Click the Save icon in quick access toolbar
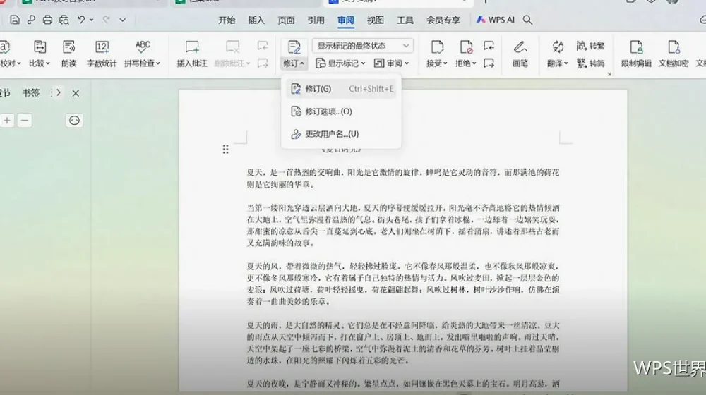706x395 pixels. pyautogui.click(x=14, y=20)
